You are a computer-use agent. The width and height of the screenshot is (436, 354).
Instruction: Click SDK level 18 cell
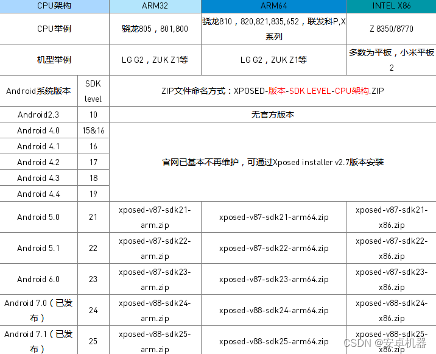93,178
